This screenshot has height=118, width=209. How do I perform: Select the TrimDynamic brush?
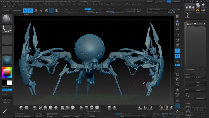click(73, 108)
